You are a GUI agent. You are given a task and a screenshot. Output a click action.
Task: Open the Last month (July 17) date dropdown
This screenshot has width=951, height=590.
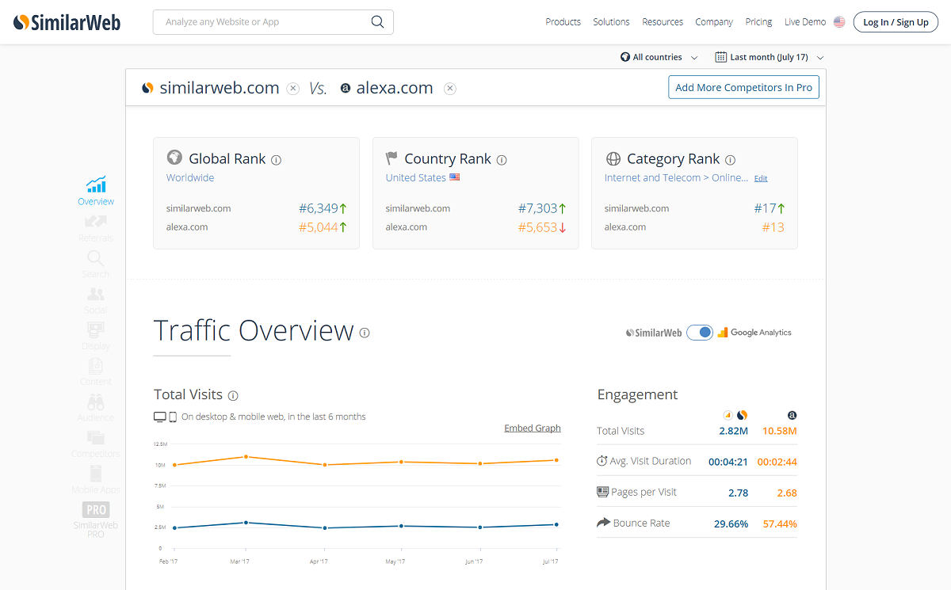770,57
